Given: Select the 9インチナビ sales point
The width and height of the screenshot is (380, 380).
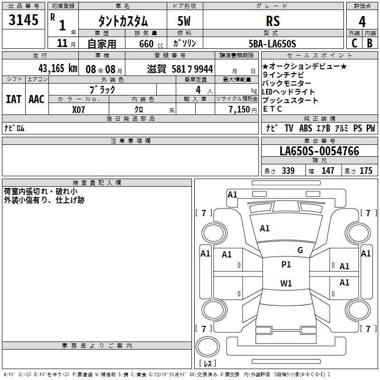Looking at the screenshot, I should pyautogui.click(x=283, y=75).
